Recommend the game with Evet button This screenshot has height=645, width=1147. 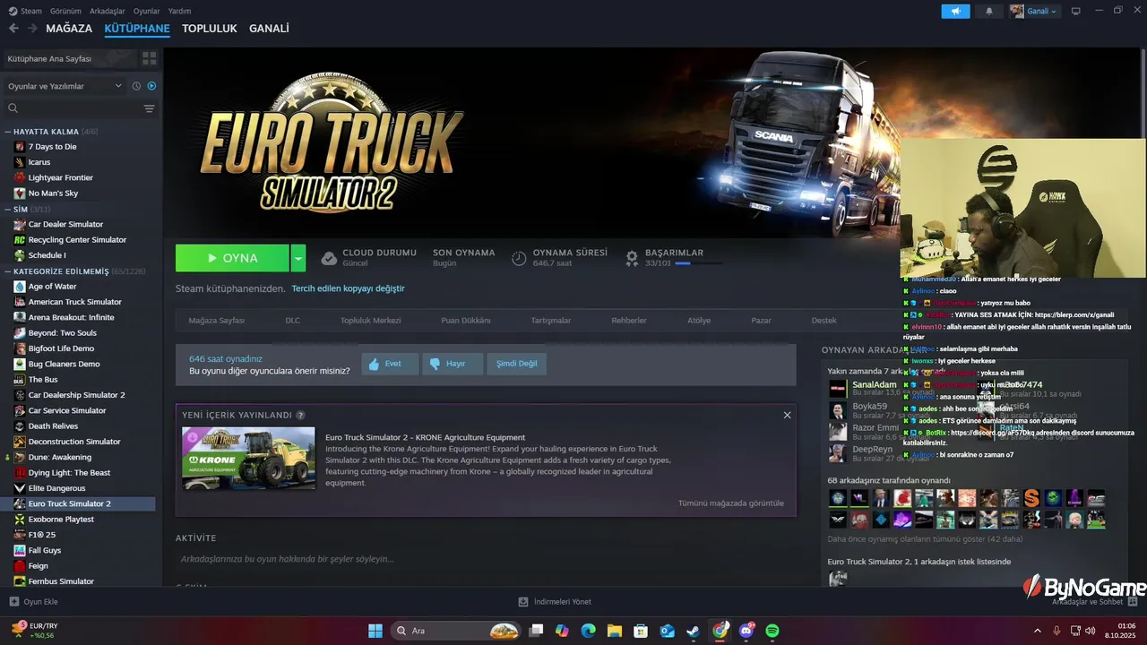[390, 364]
